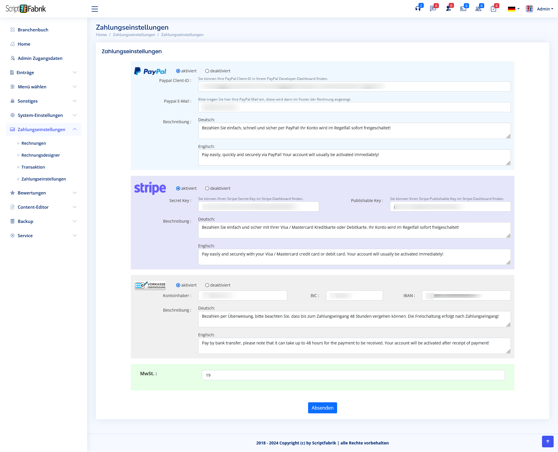Select Stripe aktiviert radio button
Viewport: 558px width, 452px height.
(178, 188)
